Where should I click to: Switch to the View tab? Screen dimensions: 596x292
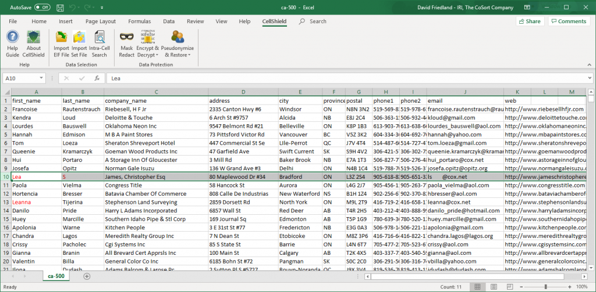[222, 21]
